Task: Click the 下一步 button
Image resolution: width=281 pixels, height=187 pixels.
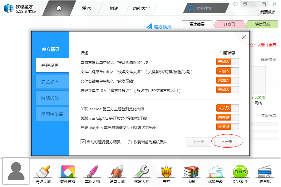Action: click(x=227, y=142)
